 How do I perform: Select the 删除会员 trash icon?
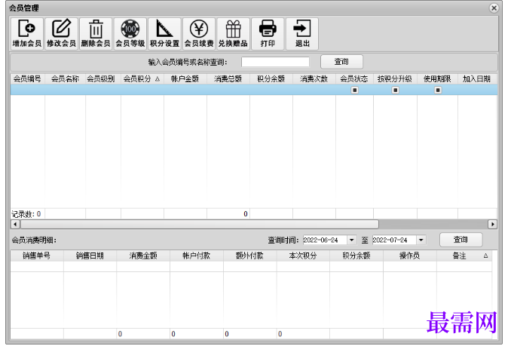96,34
